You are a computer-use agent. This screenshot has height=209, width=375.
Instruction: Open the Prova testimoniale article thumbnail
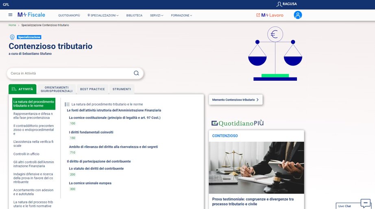256,167
